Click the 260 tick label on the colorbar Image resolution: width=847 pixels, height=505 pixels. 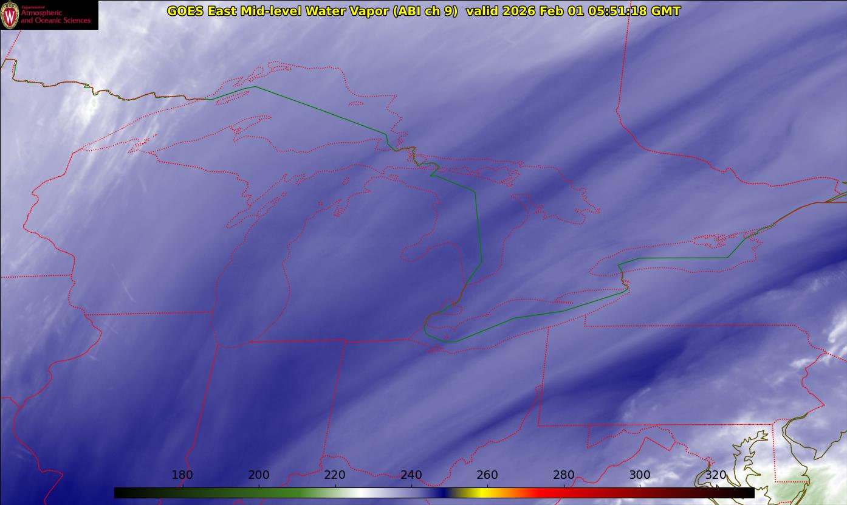coord(487,475)
